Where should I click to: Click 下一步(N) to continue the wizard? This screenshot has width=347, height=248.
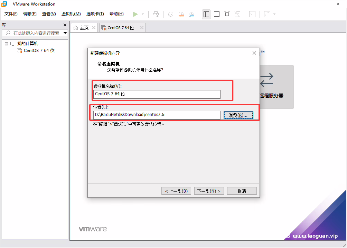(209, 191)
